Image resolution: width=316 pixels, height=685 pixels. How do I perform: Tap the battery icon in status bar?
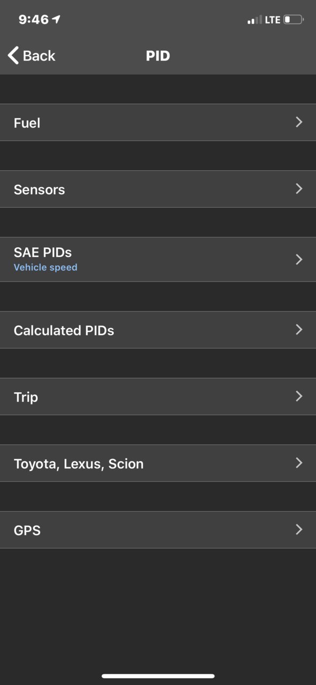[294, 20]
